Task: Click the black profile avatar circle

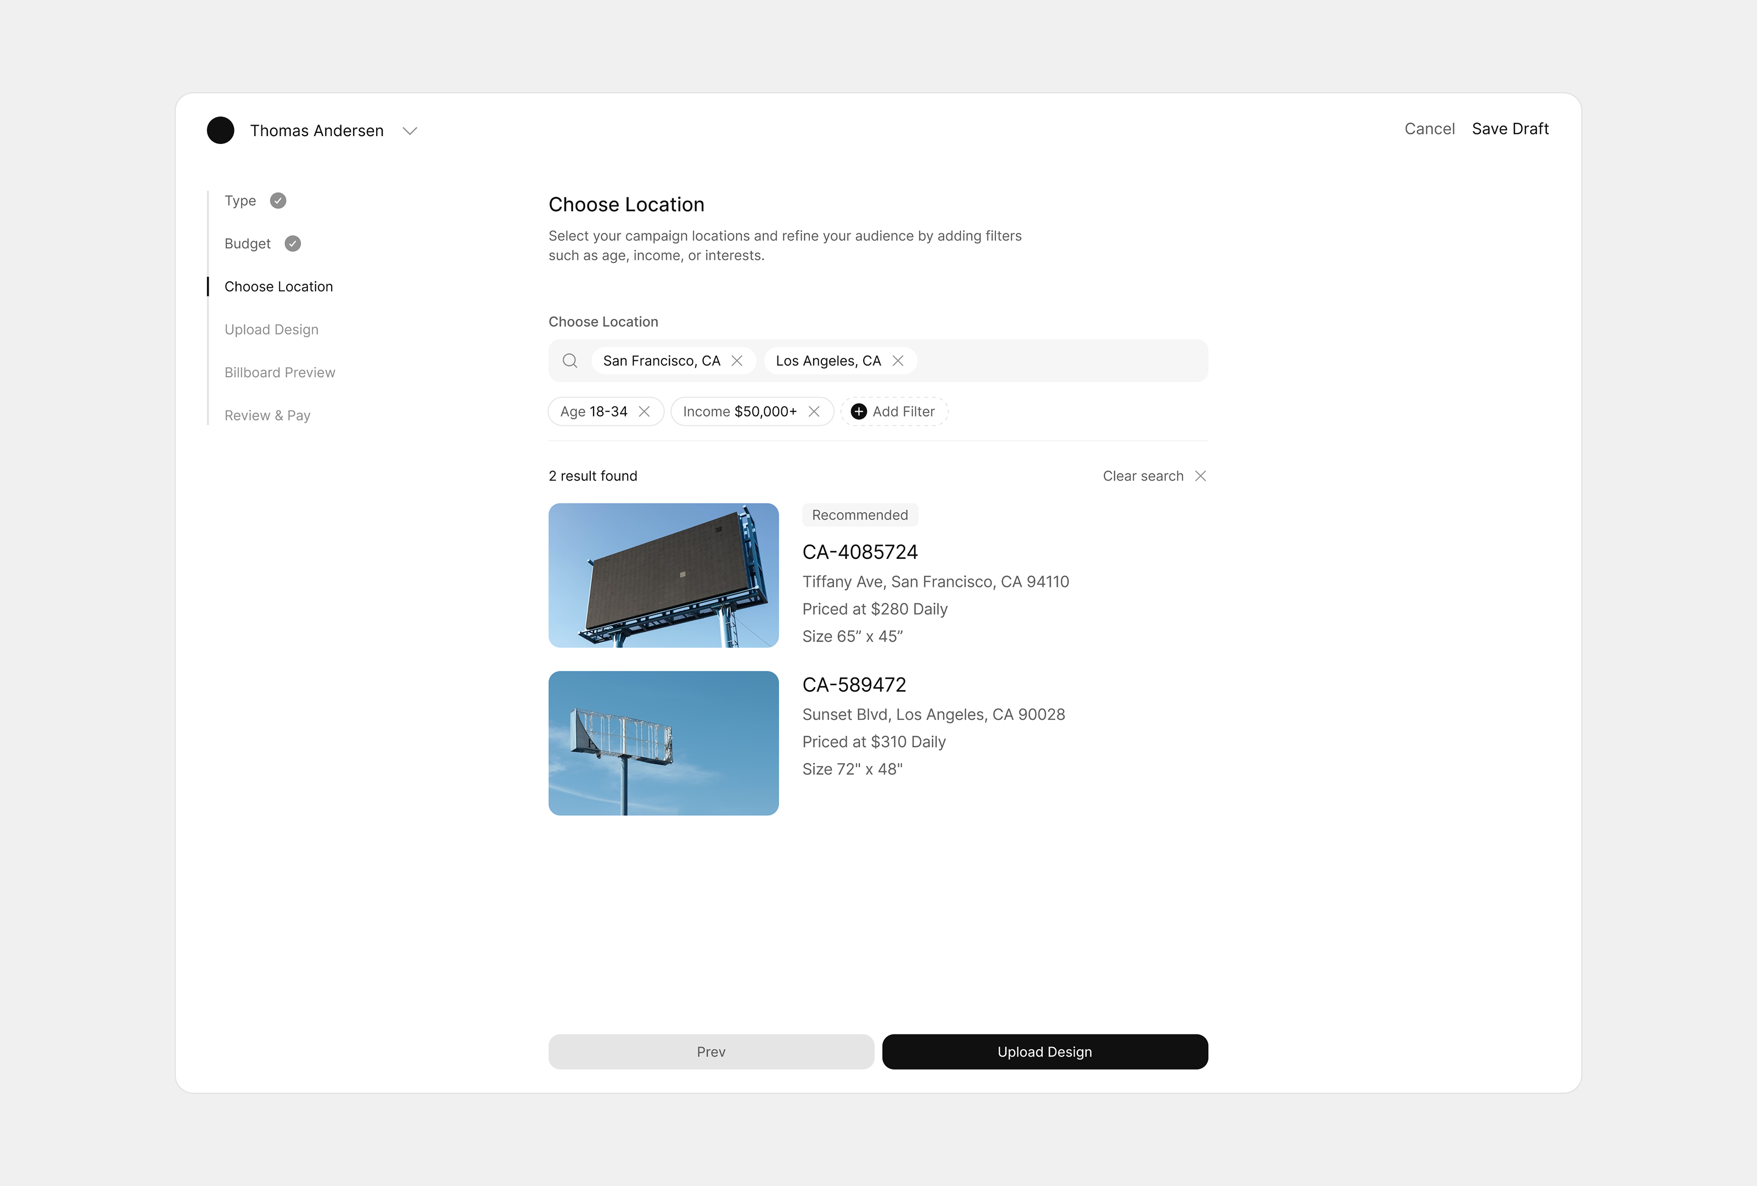Action: tap(221, 130)
